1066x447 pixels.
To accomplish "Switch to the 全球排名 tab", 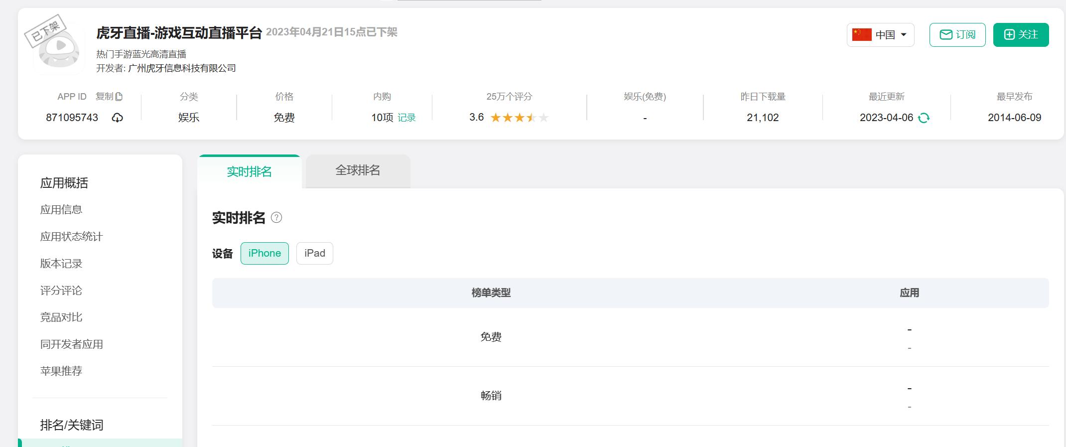I will 357,171.
